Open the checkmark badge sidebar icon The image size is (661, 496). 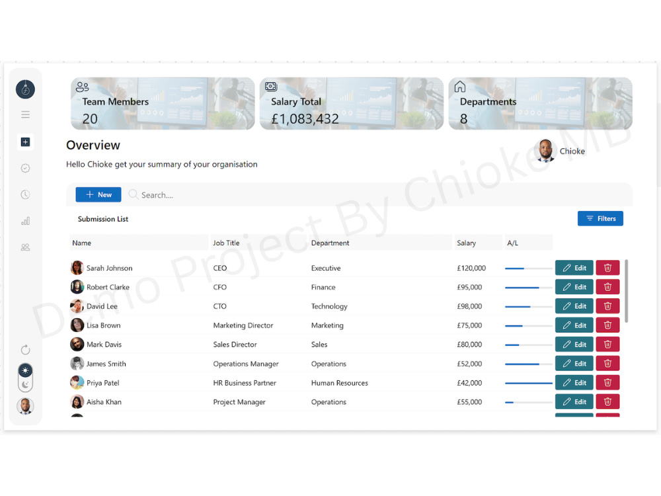tap(25, 168)
